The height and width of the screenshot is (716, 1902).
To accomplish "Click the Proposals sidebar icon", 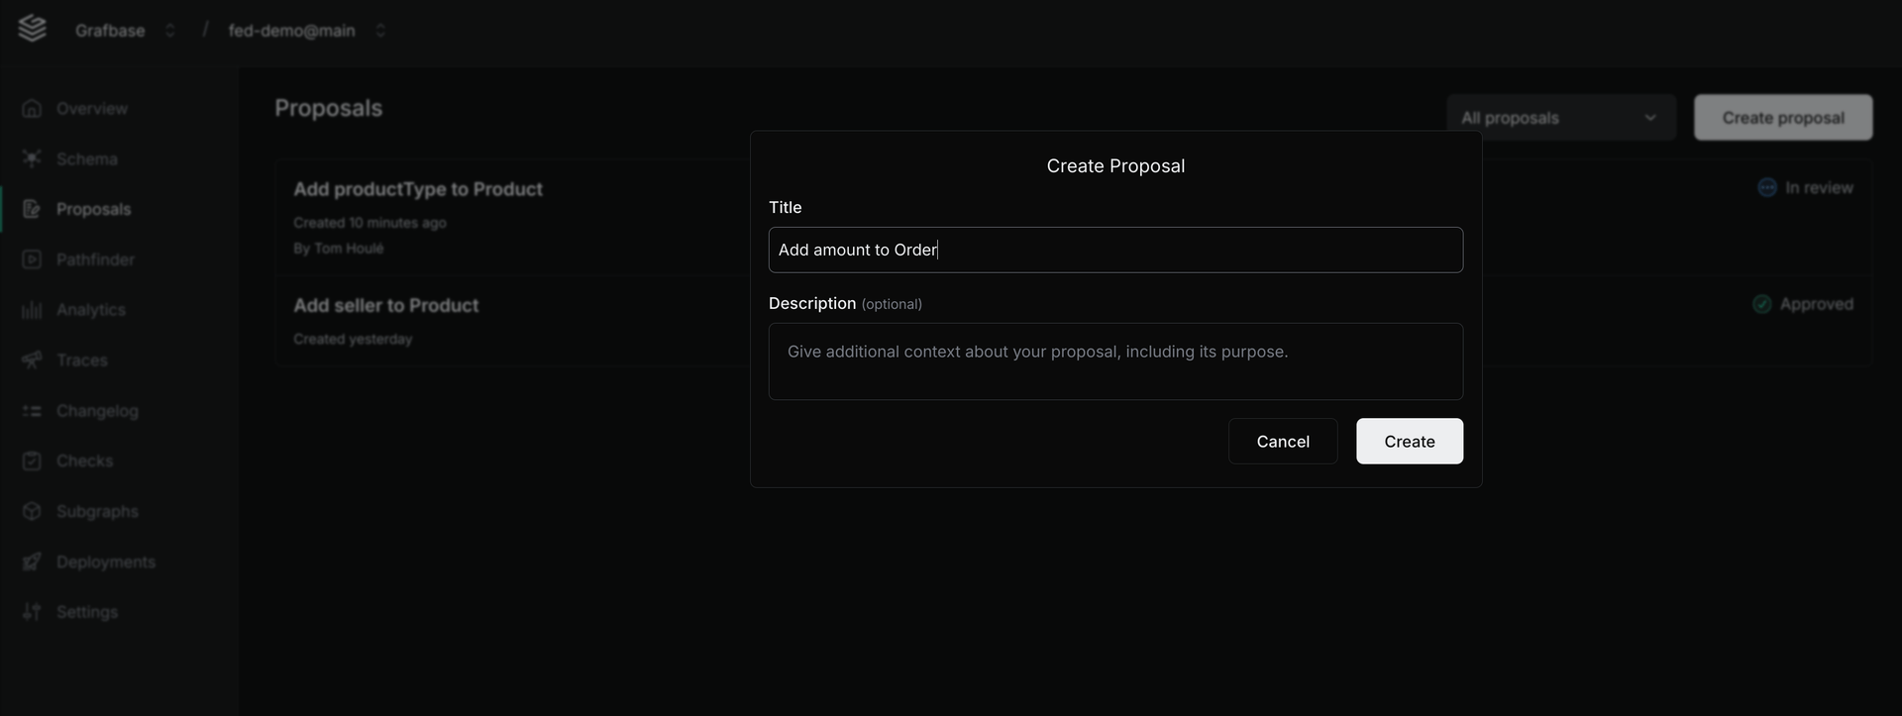I will (x=32, y=209).
